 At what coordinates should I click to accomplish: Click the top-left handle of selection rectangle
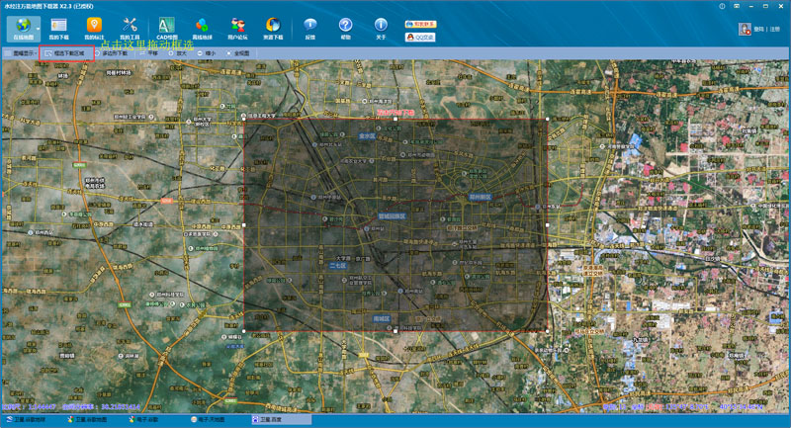244,120
